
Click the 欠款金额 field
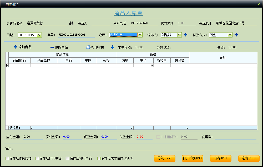(144, 137)
